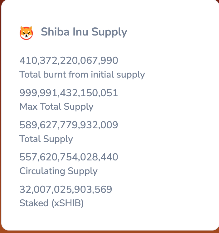219x233 pixels.
Task: Click the orange background strip below the card
Action: [x=109, y=231]
